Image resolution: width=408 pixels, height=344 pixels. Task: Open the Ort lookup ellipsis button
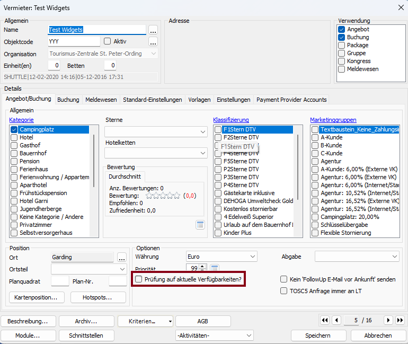122,258
